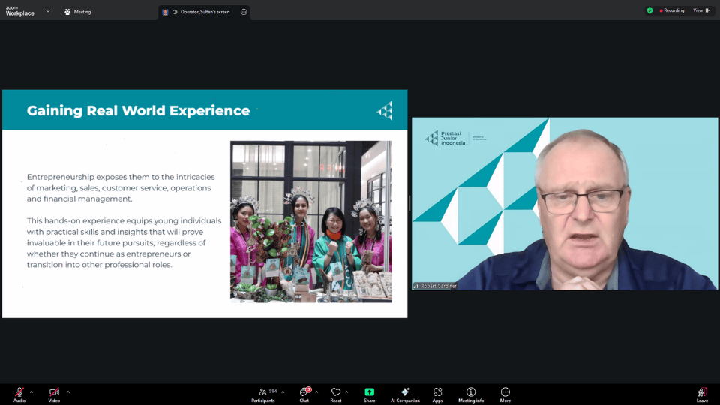
Task: Expand audio options caret
Action: 31,391
